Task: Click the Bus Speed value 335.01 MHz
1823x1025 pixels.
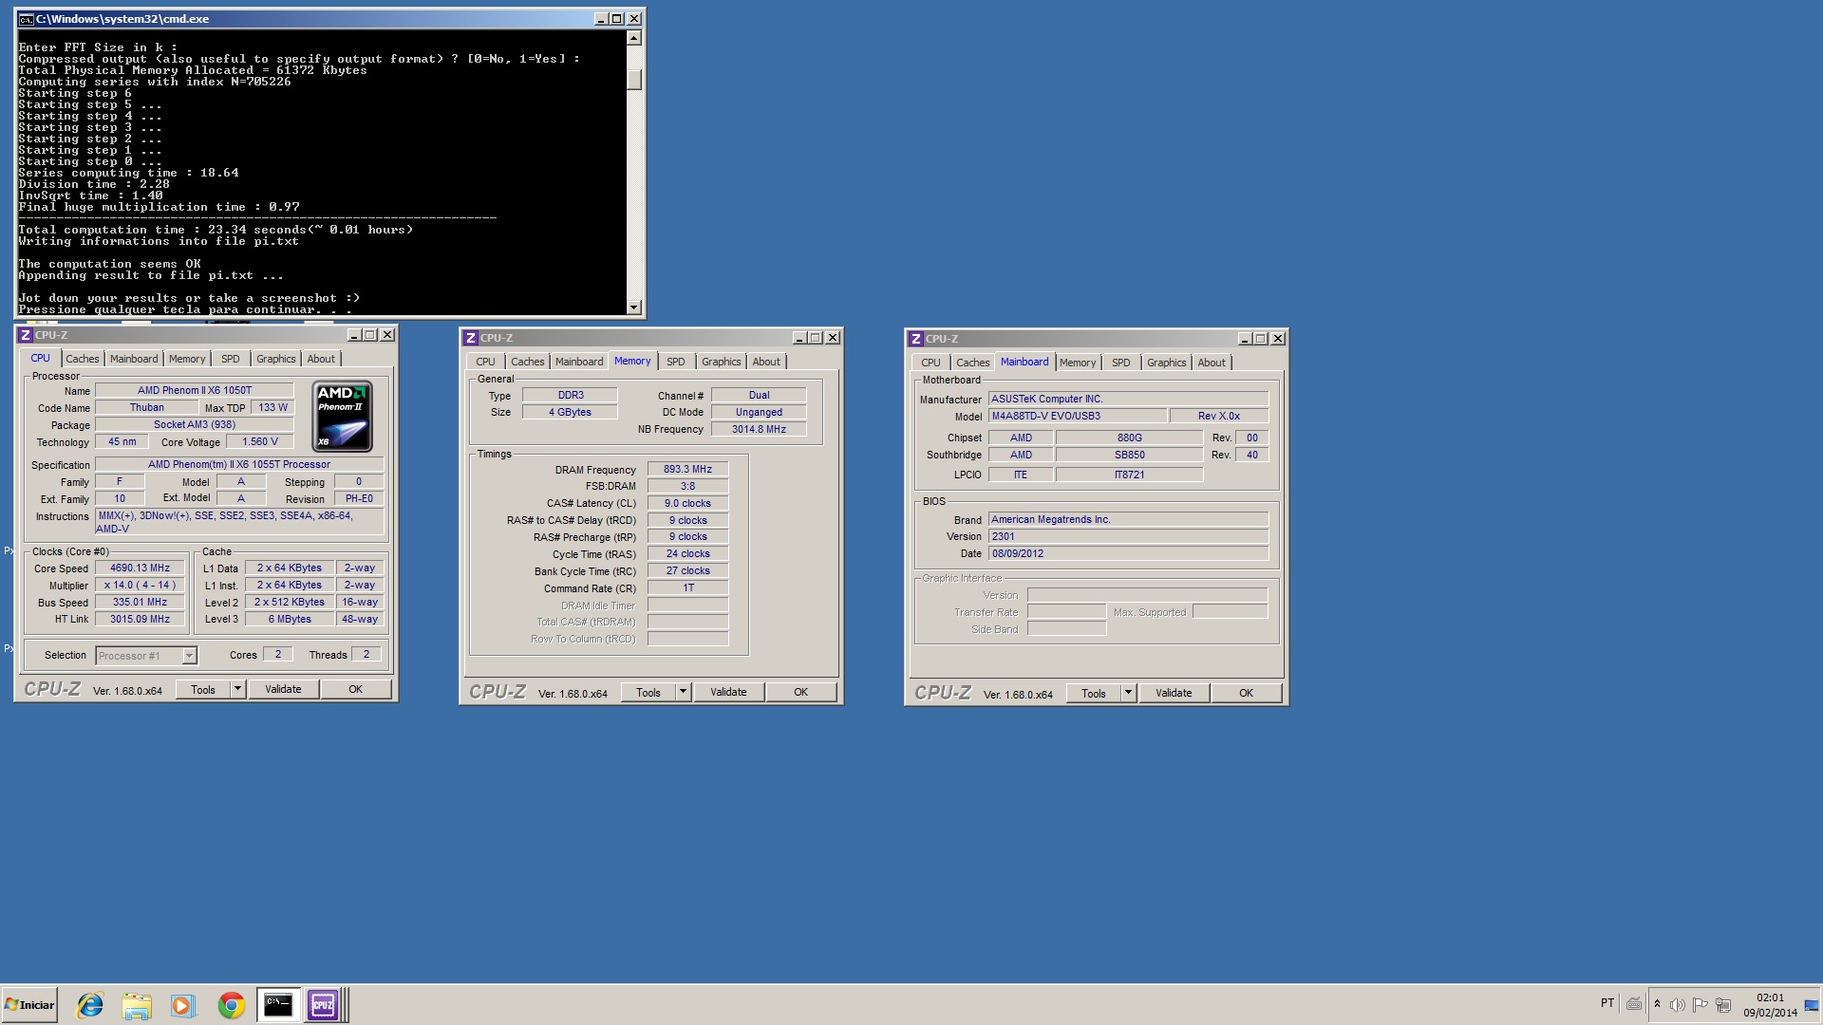Action: (x=140, y=603)
